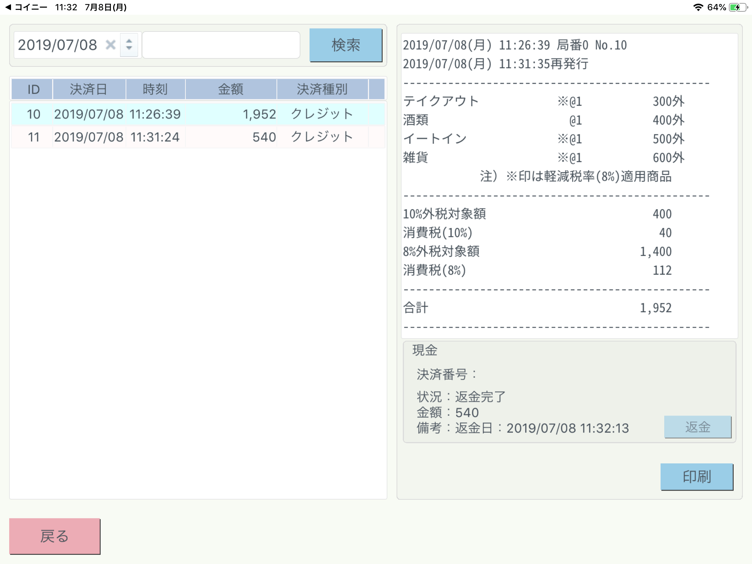752x564 pixels.
Task: Sort by 決済日 column header
Action: [88, 89]
